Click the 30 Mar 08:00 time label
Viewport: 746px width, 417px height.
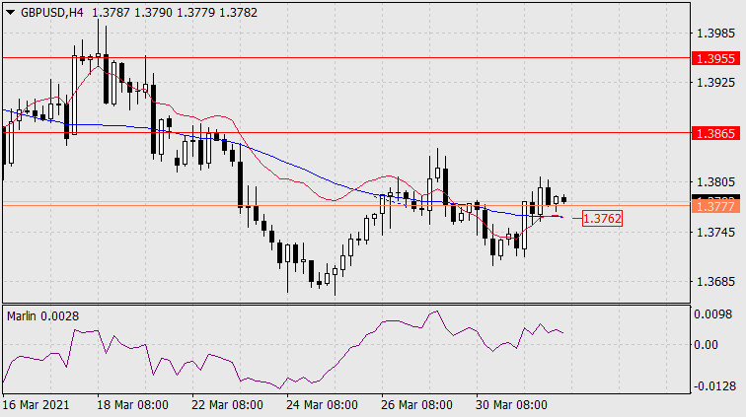(x=511, y=405)
